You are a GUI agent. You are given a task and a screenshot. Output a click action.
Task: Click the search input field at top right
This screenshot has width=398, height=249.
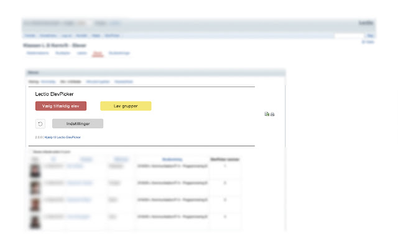point(349,35)
